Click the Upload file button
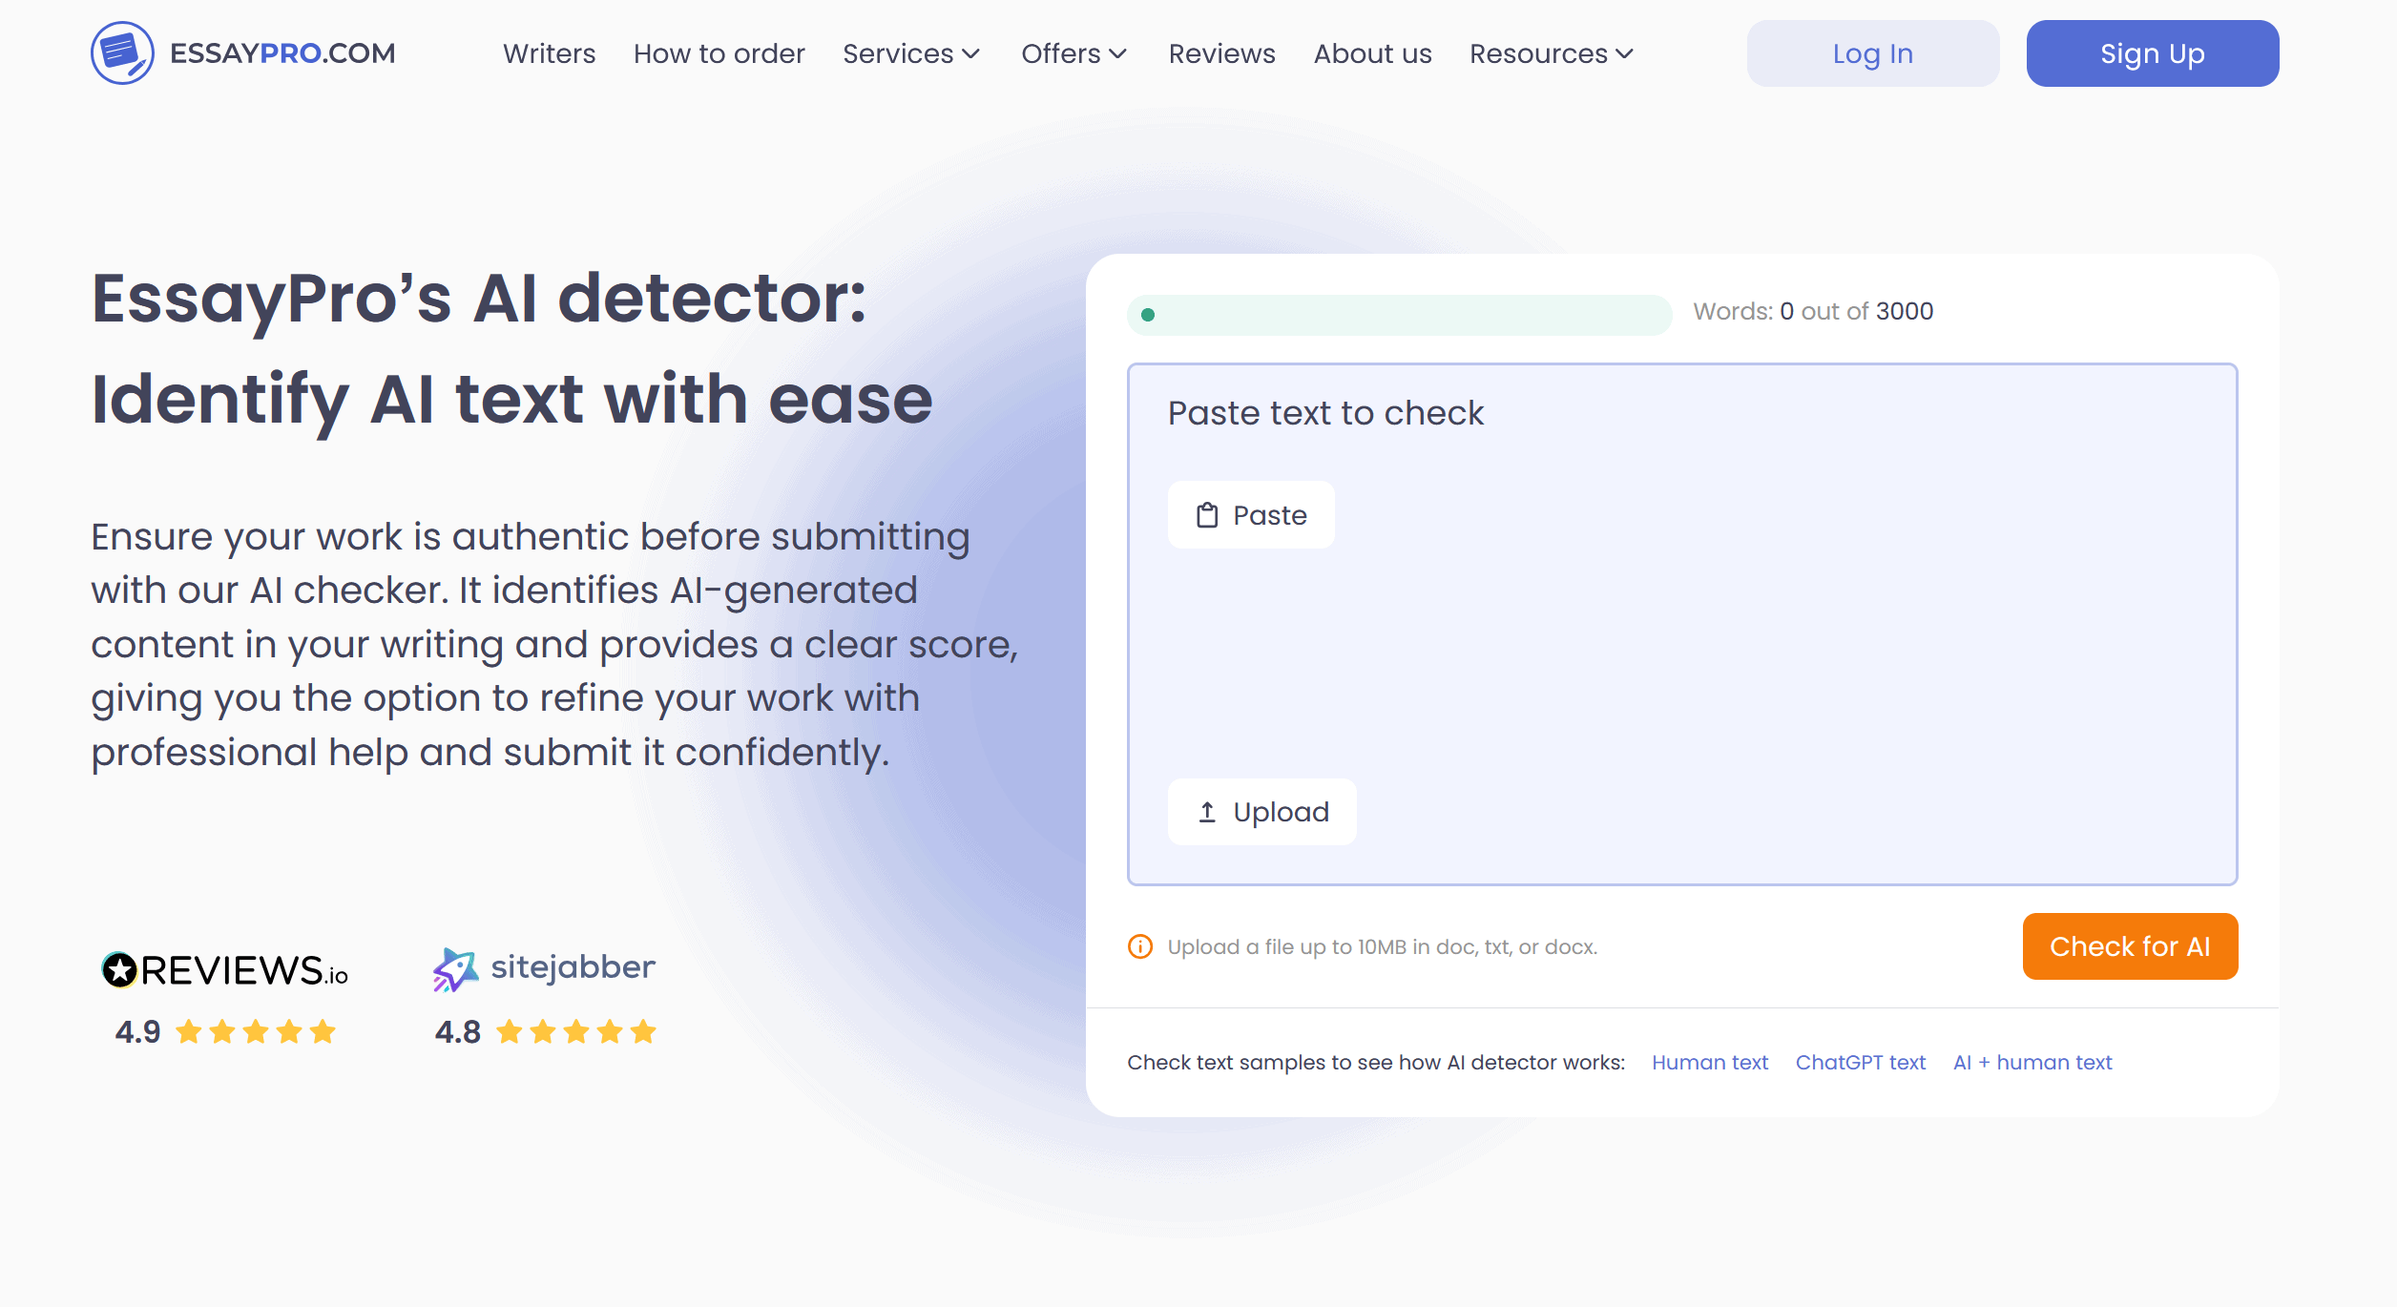This screenshot has width=2397, height=1307. 1261,812
